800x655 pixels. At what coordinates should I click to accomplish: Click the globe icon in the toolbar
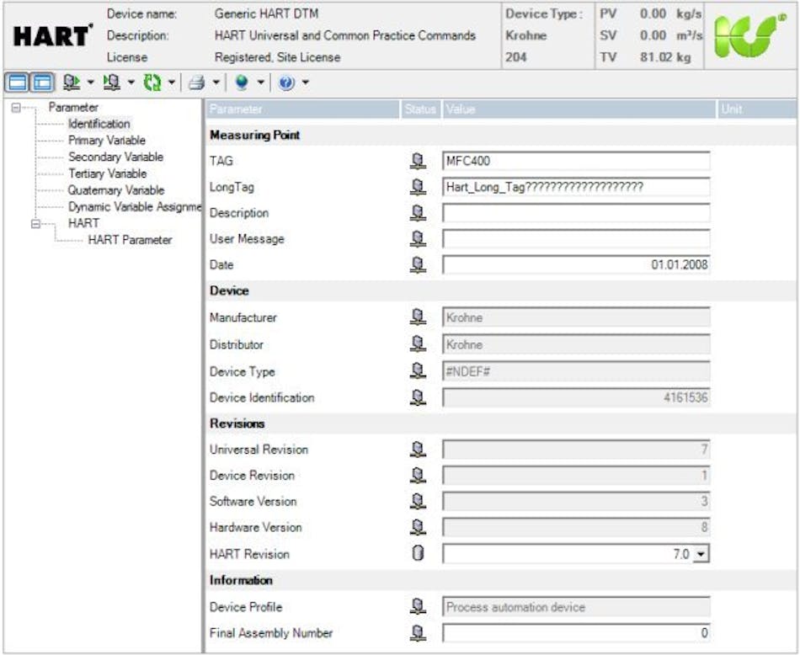(241, 82)
